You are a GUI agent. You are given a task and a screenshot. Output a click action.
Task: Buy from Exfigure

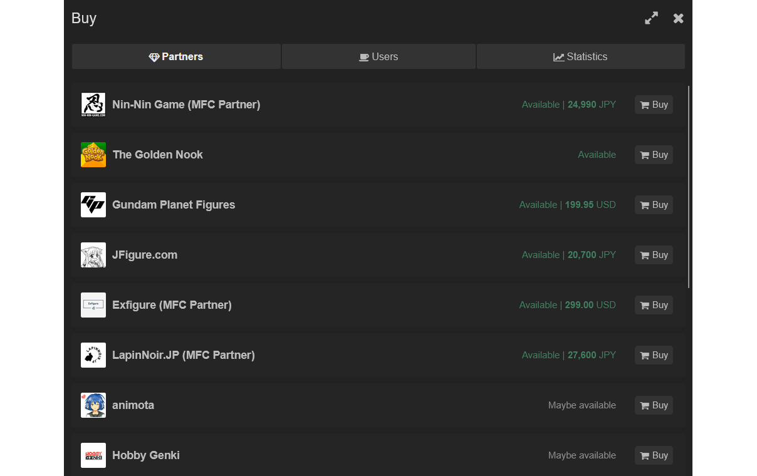pyautogui.click(x=654, y=305)
